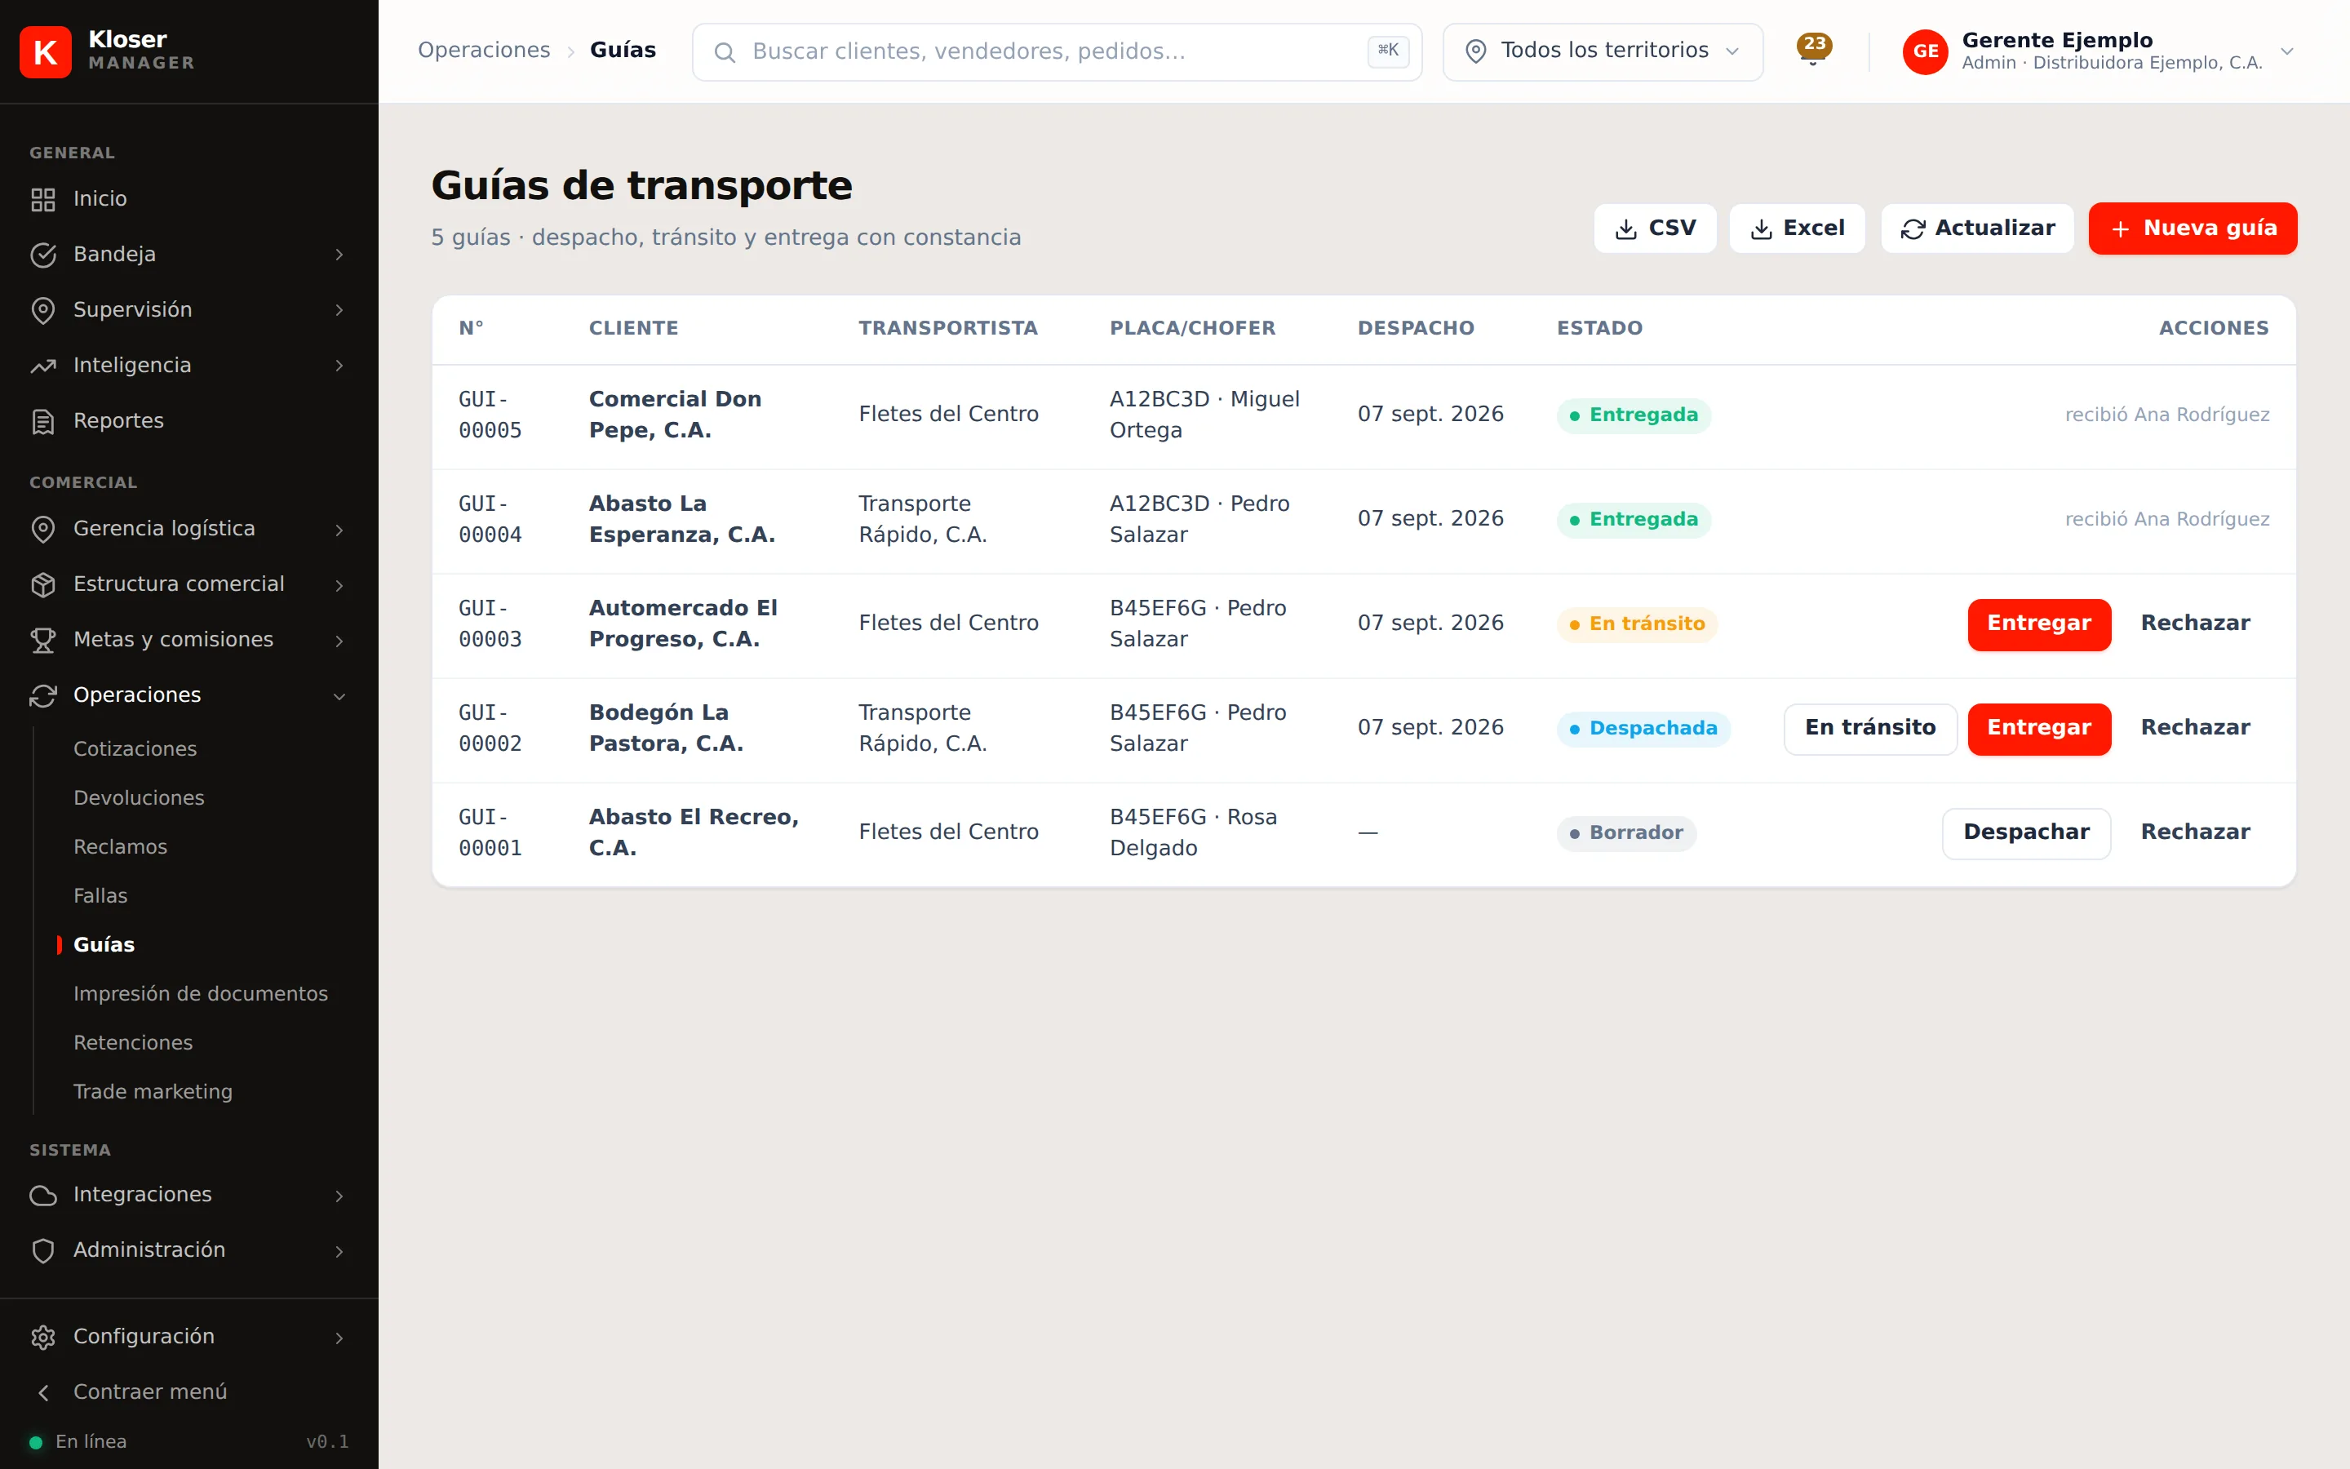
Task: Click the Supervisión pin icon
Action: coord(42,310)
